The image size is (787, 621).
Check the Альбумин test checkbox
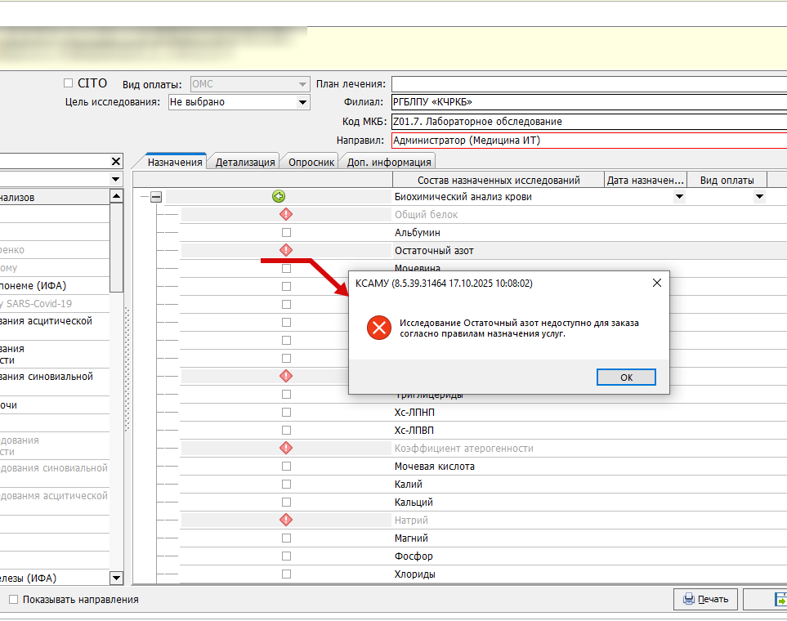(286, 233)
